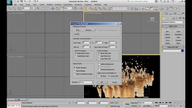192x108 pixels.
Task: Open the selection filter All dropdown
Action: (27, 8)
